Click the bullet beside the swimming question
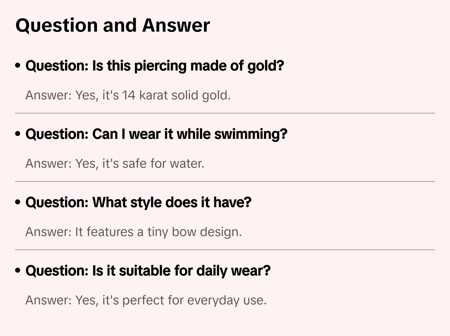Image resolution: width=450 pixels, height=336 pixels. (18, 134)
